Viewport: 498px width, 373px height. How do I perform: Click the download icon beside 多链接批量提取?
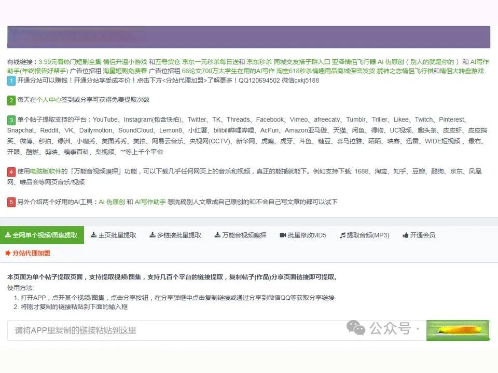coord(152,235)
